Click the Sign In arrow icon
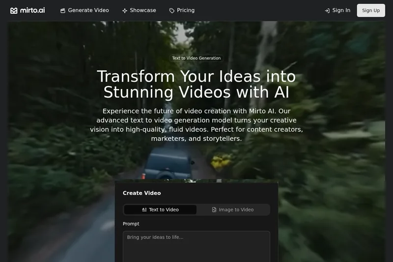Screen dimensions: 393x262 327,10
